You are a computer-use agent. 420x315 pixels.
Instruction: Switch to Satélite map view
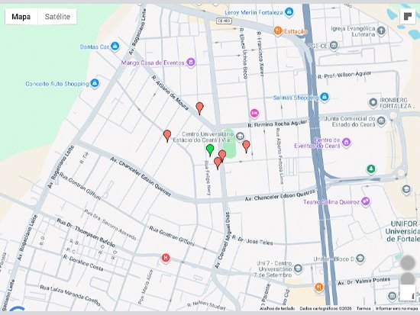[57, 17]
